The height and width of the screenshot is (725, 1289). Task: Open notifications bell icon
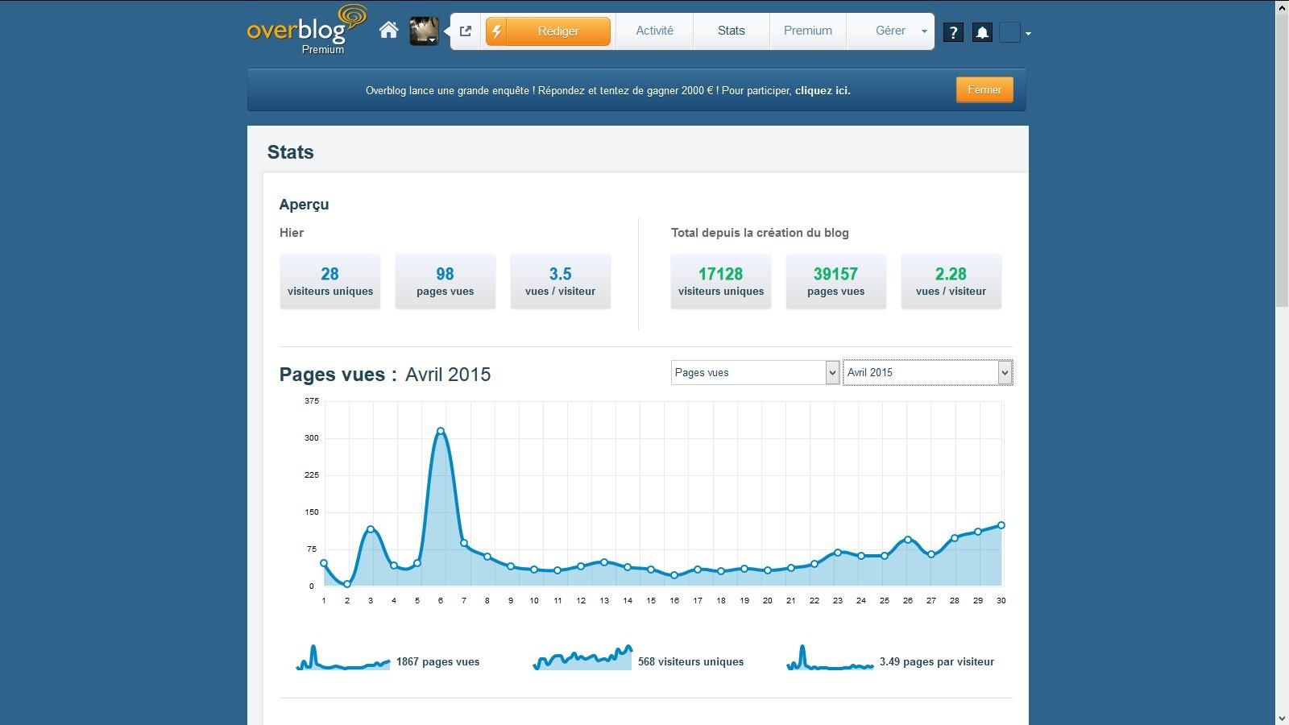point(982,32)
